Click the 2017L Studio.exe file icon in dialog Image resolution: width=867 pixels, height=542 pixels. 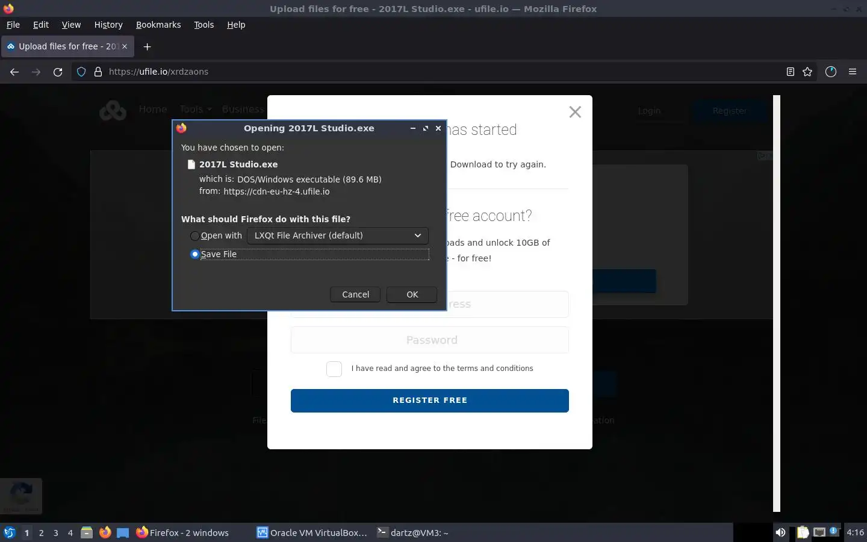(x=191, y=164)
